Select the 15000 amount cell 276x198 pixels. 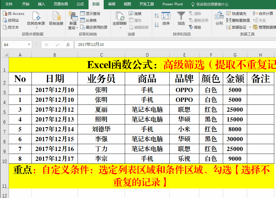point(235,119)
